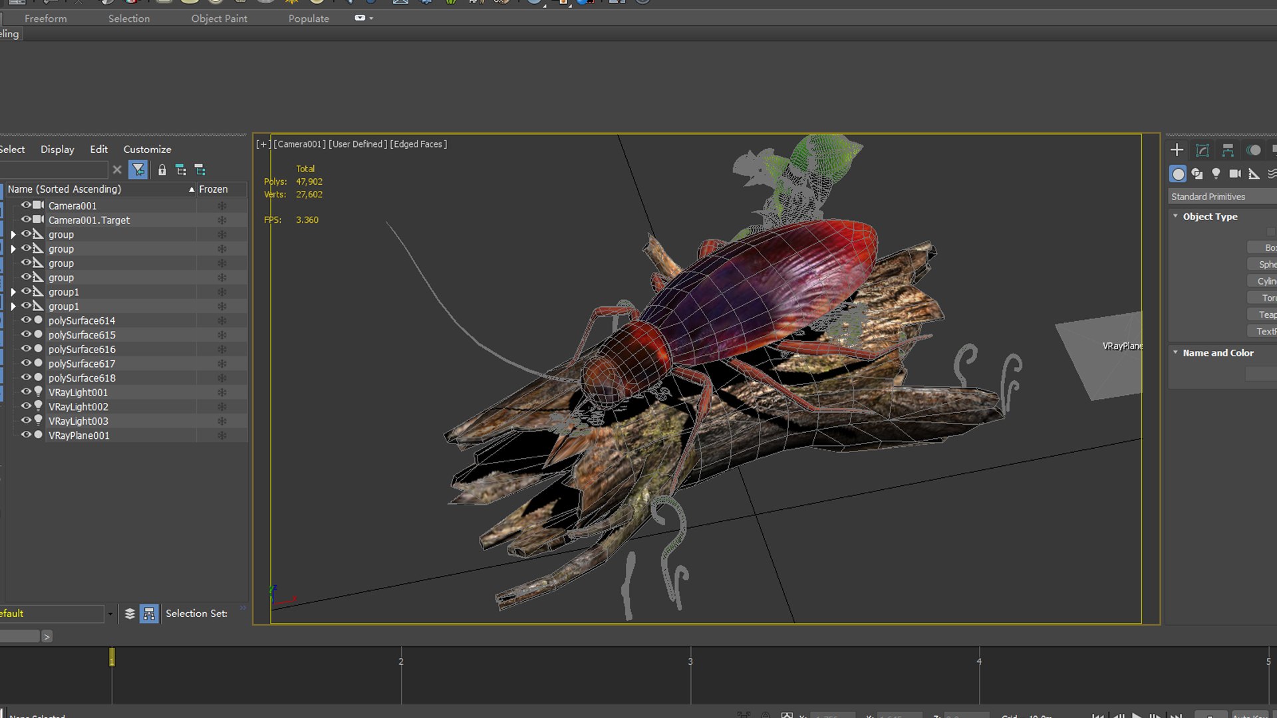Toggle visibility of VRayLight002
Screen dimensions: 1277x718
pos(26,406)
